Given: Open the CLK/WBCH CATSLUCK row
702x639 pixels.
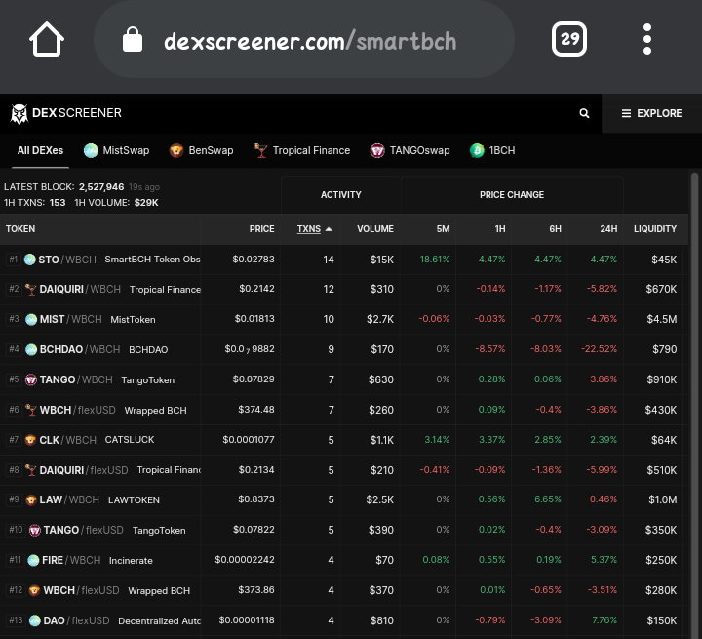Looking at the screenshot, I should [x=344, y=440].
